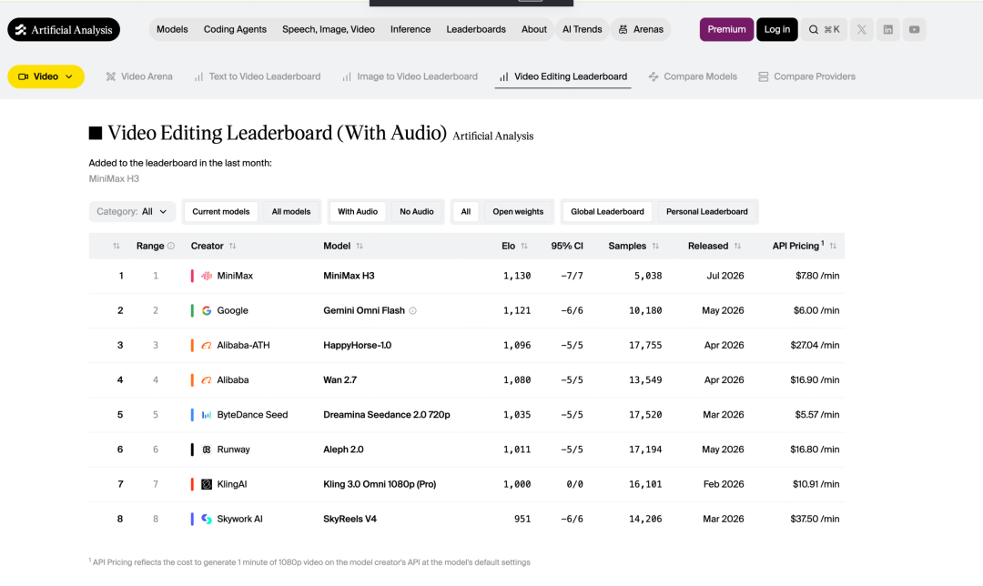
Task: Click the search magnifier icon
Action: click(814, 29)
